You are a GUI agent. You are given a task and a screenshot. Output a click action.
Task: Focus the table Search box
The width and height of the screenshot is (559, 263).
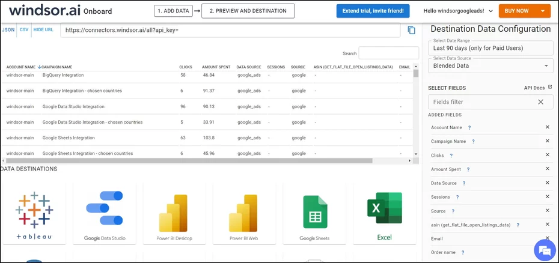pyautogui.click(x=388, y=53)
